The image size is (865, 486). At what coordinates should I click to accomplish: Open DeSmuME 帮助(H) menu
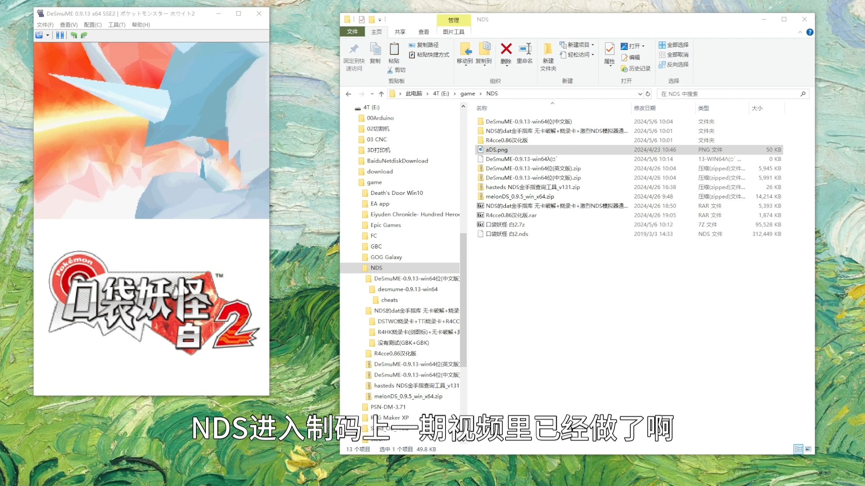pyautogui.click(x=141, y=25)
